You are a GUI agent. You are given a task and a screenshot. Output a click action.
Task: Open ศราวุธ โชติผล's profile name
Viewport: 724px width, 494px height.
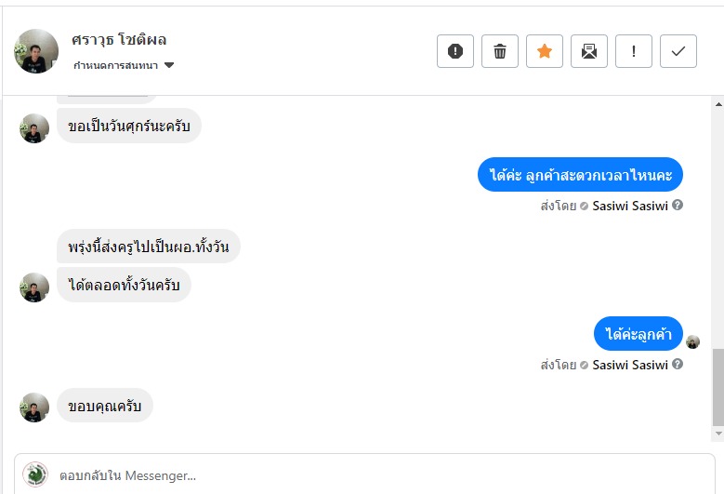[x=119, y=40]
